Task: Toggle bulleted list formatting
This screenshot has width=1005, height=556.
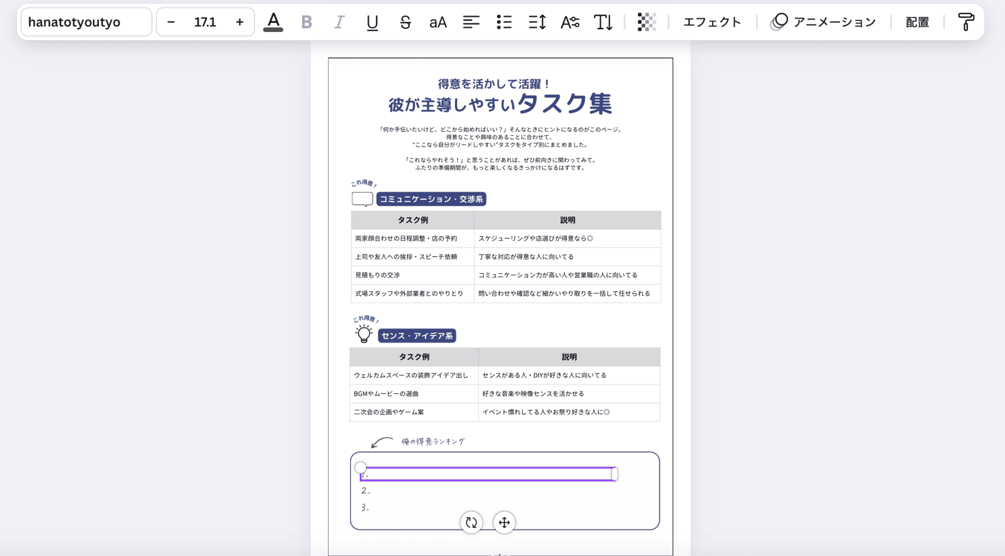Action: pos(504,22)
